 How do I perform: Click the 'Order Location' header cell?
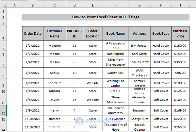[x=93, y=34]
